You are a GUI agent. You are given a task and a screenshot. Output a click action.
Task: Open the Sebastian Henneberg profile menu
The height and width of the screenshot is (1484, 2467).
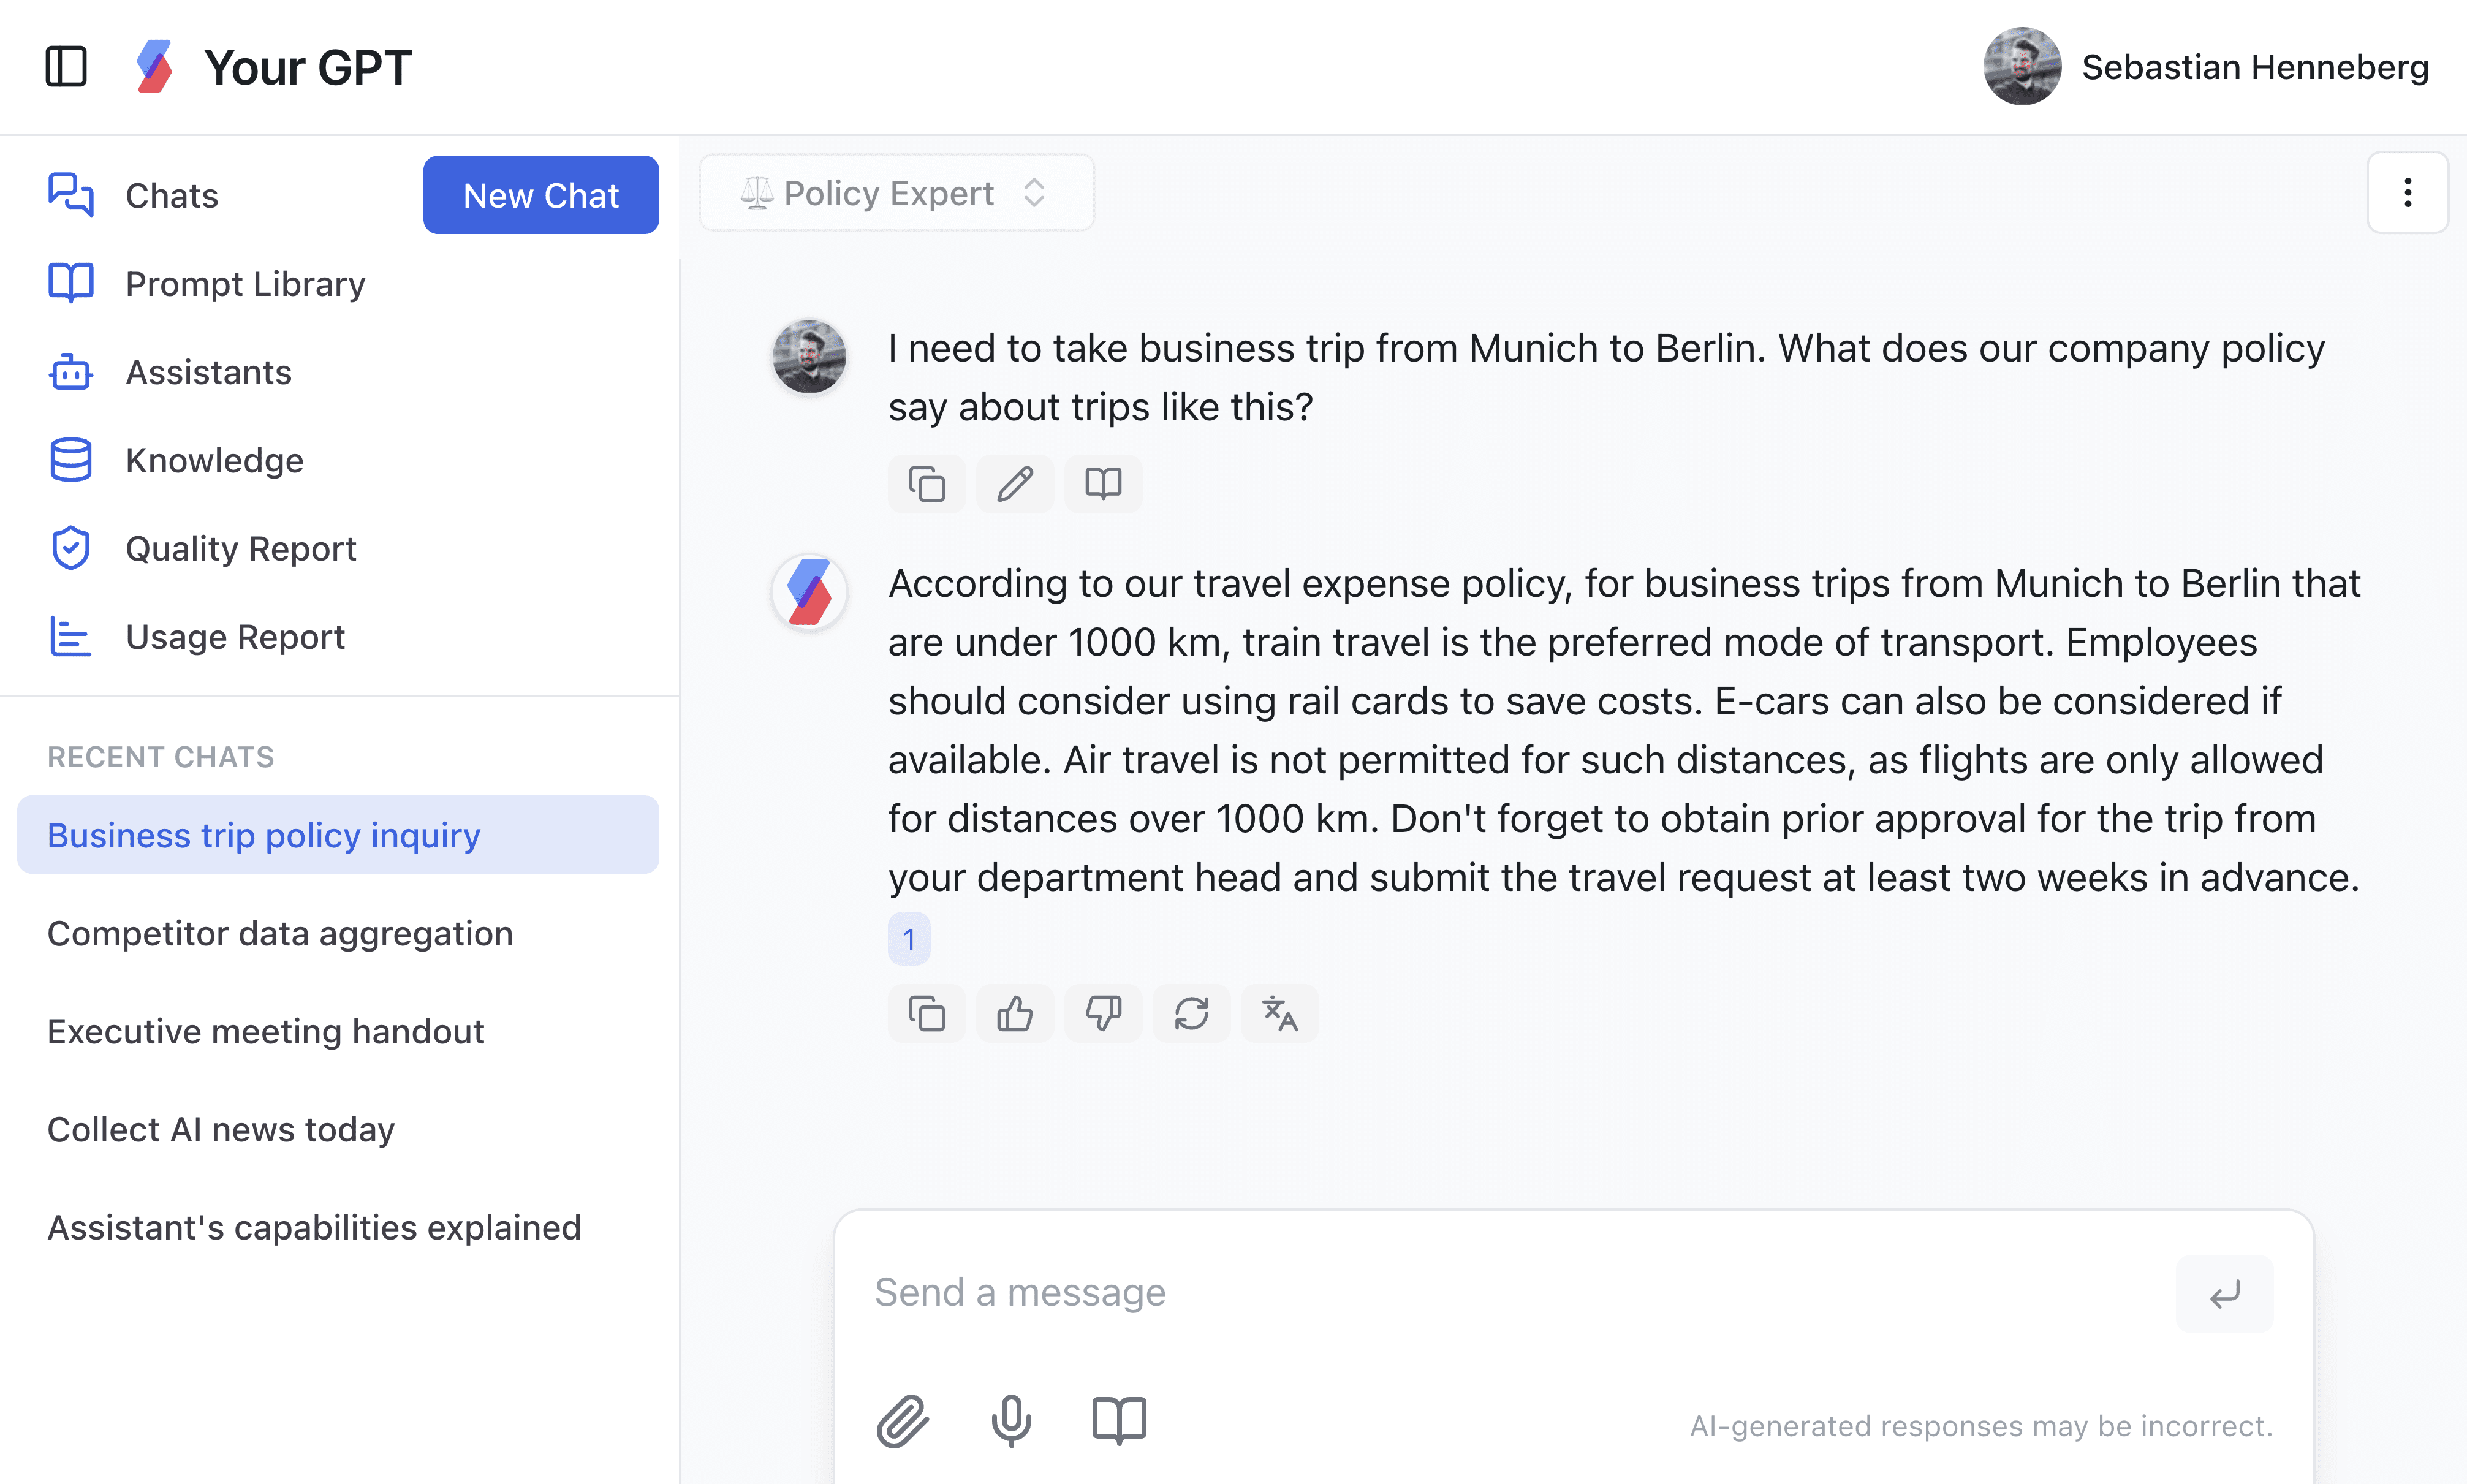point(2206,67)
